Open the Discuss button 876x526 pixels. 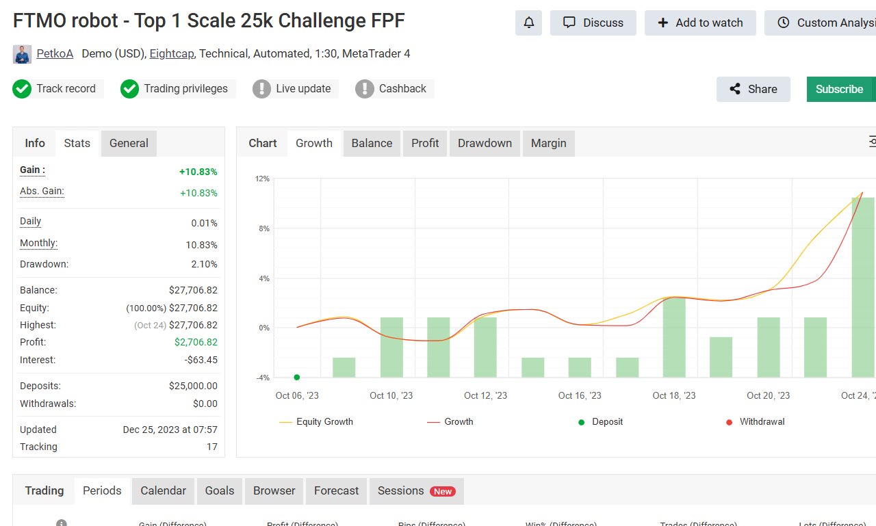point(593,23)
